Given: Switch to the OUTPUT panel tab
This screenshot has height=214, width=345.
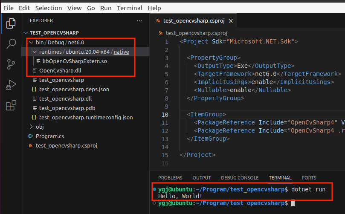Looking at the screenshot, I should 202,178.
